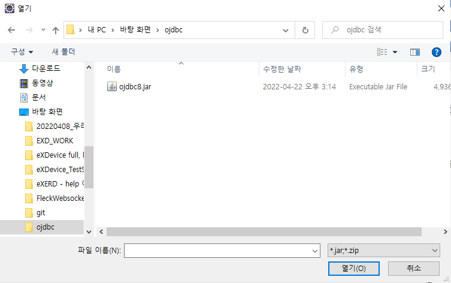The width and height of the screenshot is (451, 283).
Task: Open help with the question mark icon
Action: (x=437, y=52)
